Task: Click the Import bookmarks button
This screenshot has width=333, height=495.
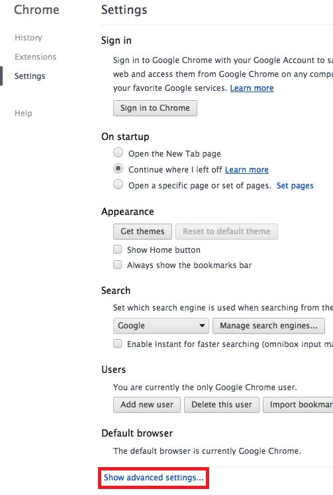Action: [x=298, y=405]
